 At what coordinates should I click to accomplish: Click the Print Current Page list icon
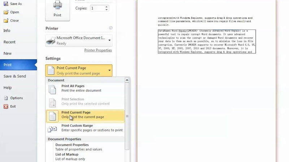(52, 116)
